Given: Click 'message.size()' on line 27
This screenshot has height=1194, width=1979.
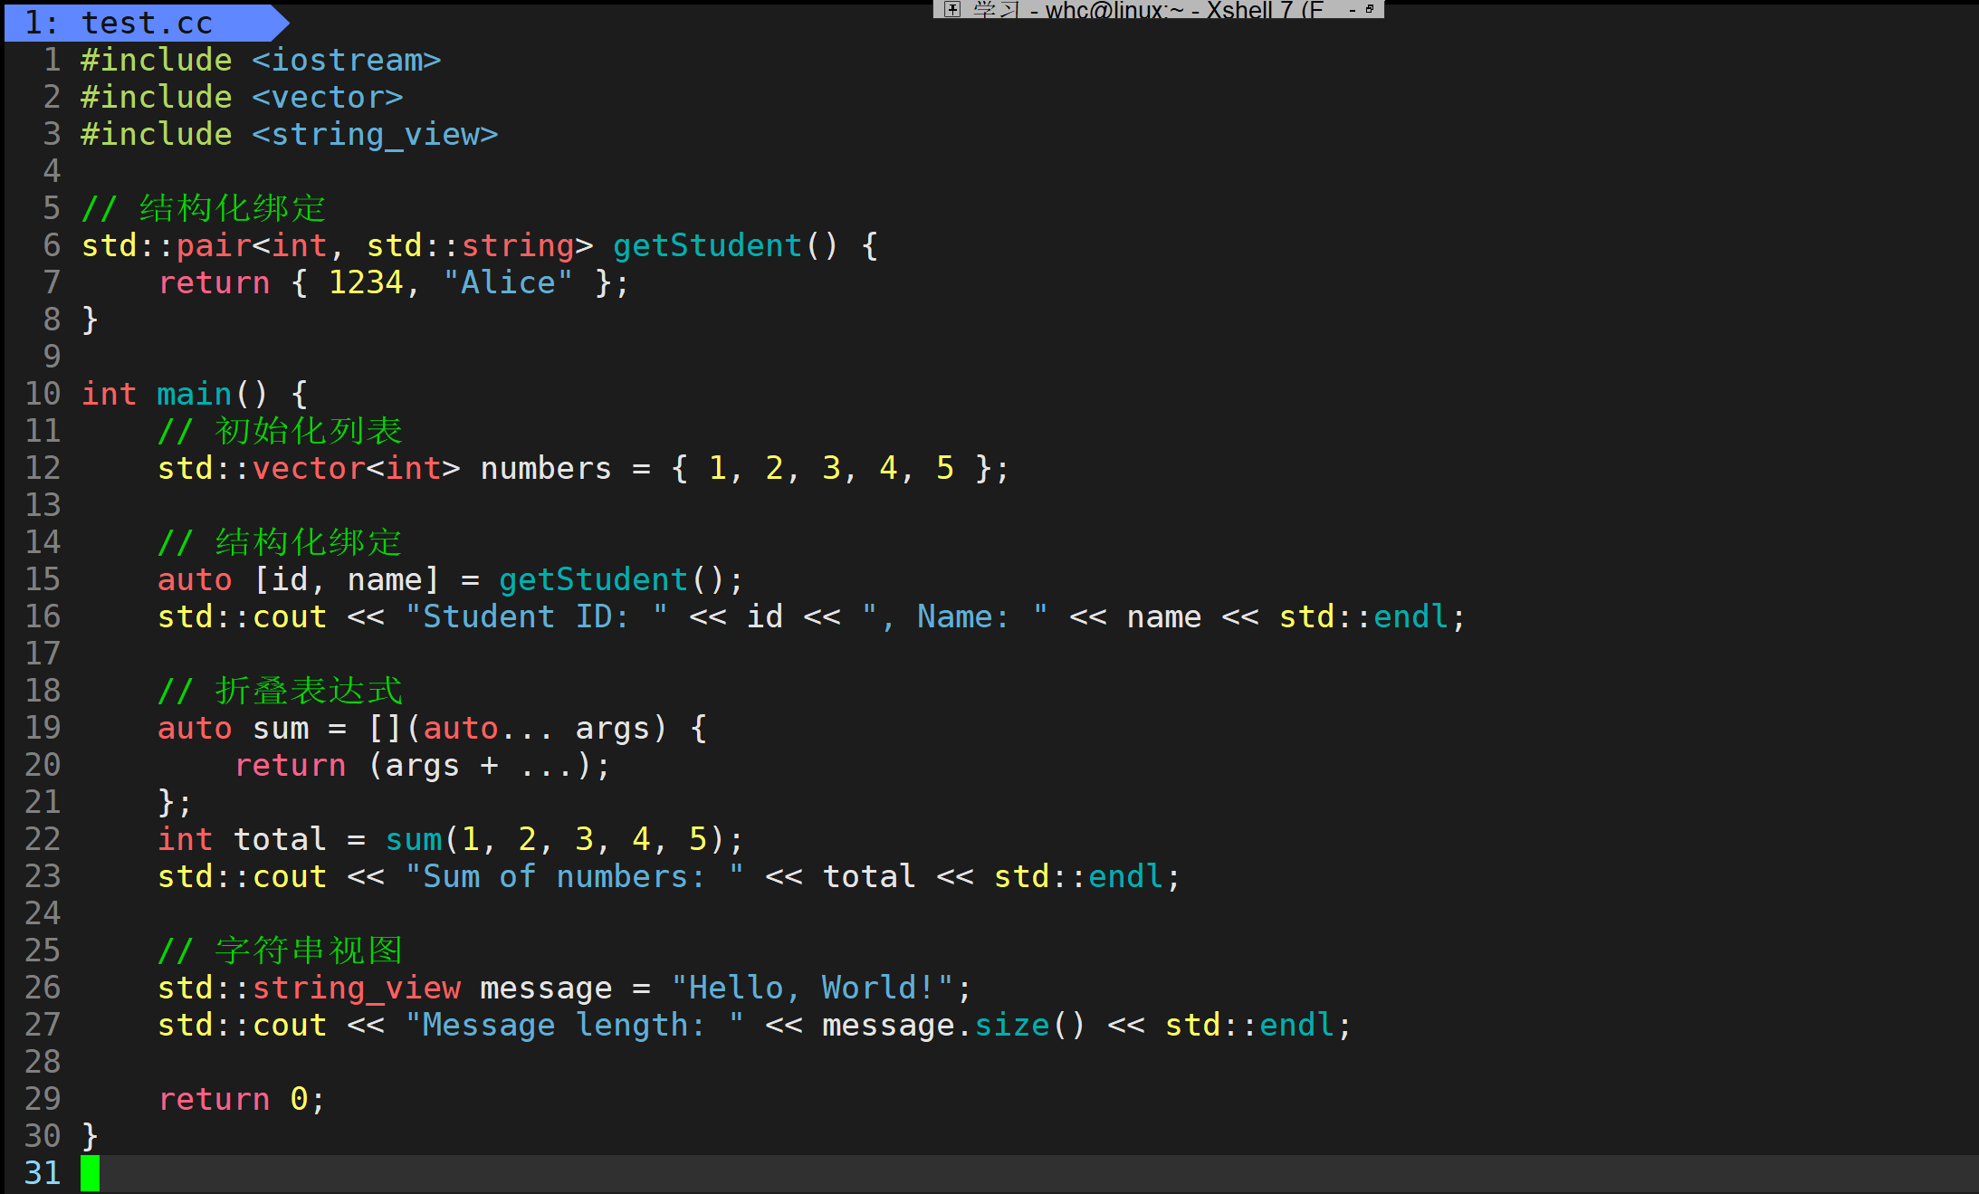Looking at the screenshot, I should (x=953, y=1025).
